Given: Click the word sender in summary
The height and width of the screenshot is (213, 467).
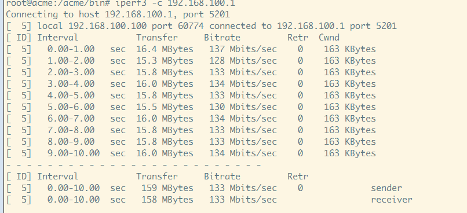Looking at the screenshot, I should coord(386,188).
